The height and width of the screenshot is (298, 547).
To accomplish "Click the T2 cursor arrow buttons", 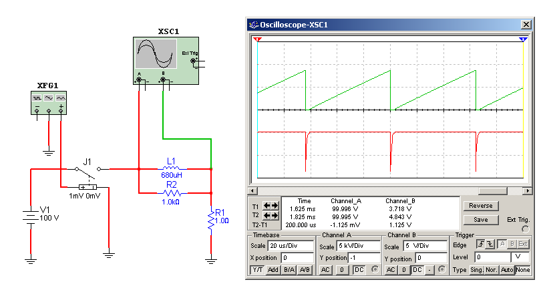I will (271, 216).
